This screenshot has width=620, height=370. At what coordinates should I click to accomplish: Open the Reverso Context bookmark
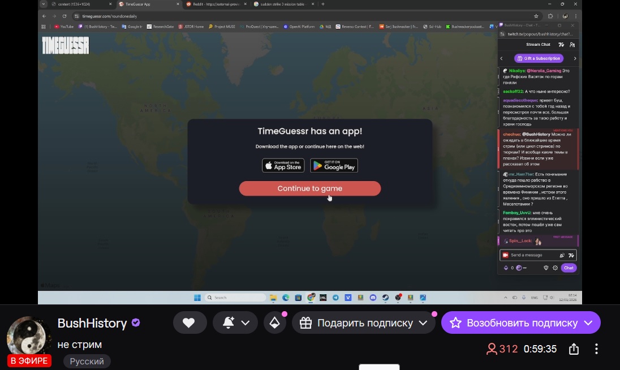pos(355,27)
